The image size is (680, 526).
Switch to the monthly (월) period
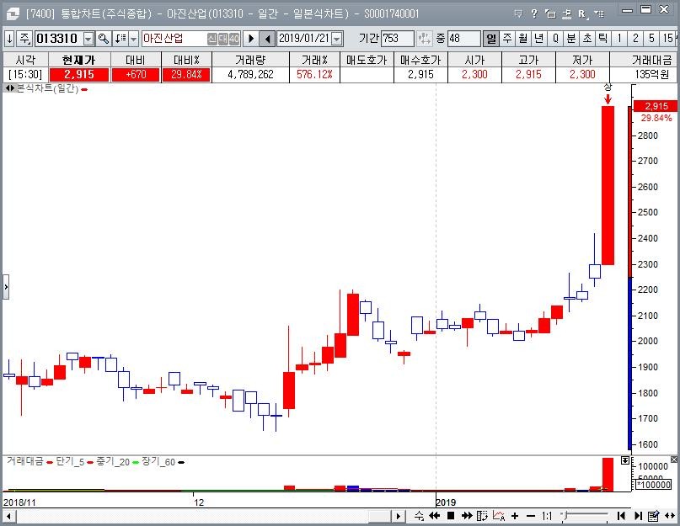click(523, 39)
